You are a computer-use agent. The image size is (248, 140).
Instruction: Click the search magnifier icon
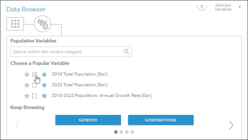pos(127,52)
